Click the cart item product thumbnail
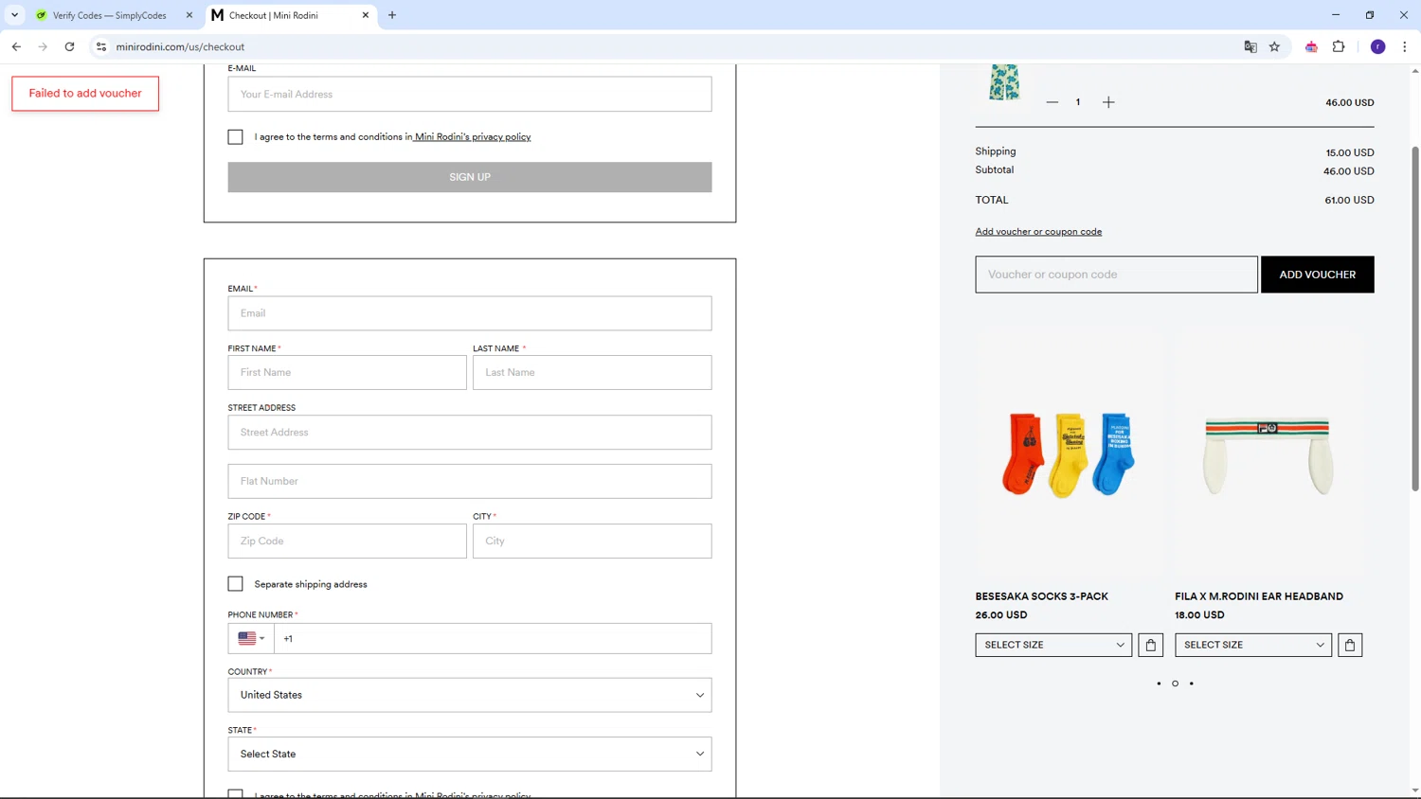 pos(1004,82)
